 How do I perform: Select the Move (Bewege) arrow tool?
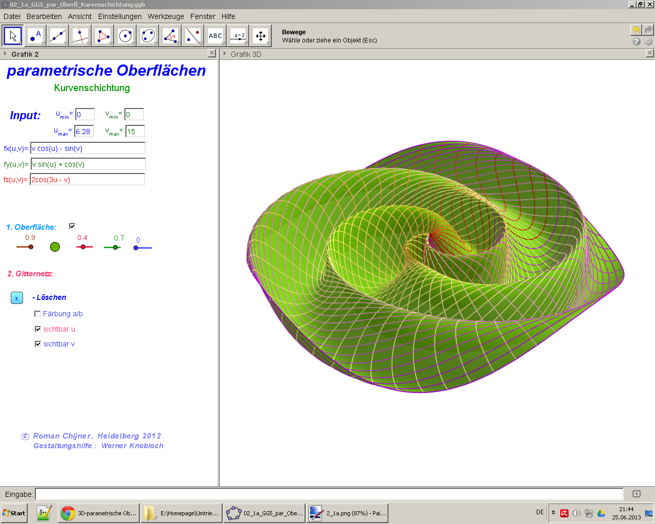[13, 36]
